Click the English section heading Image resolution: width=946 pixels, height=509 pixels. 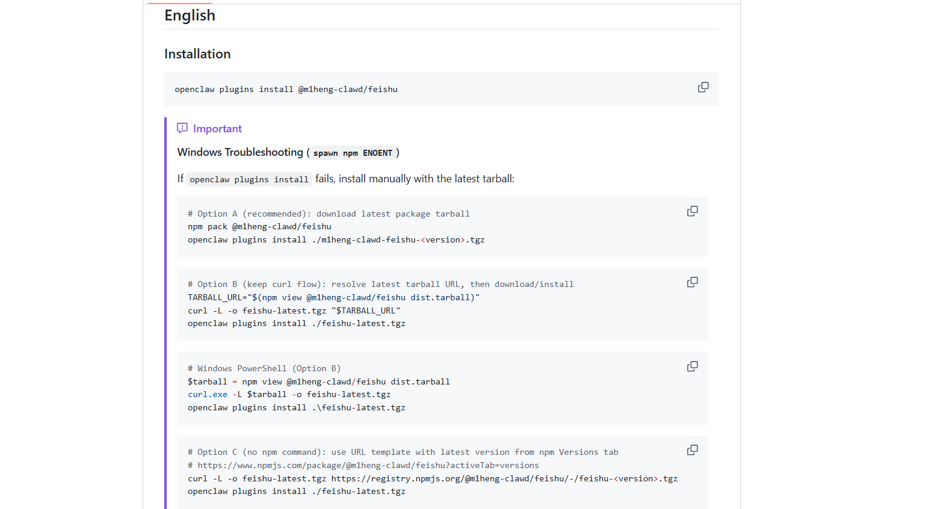click(x=190, y=16)
